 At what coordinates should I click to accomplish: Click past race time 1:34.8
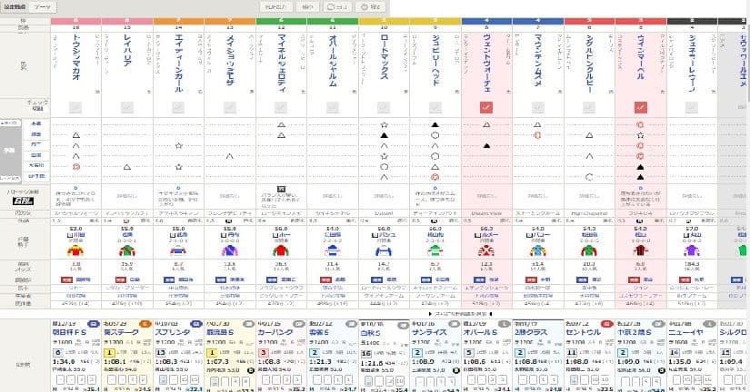(64, 362)
